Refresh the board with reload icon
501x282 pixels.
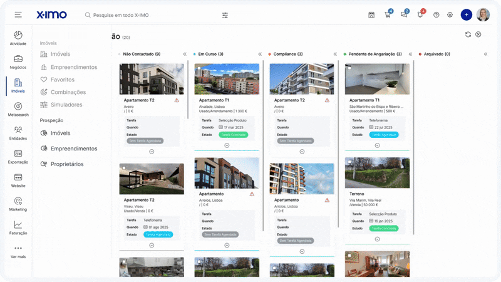[x=468, y=34]
